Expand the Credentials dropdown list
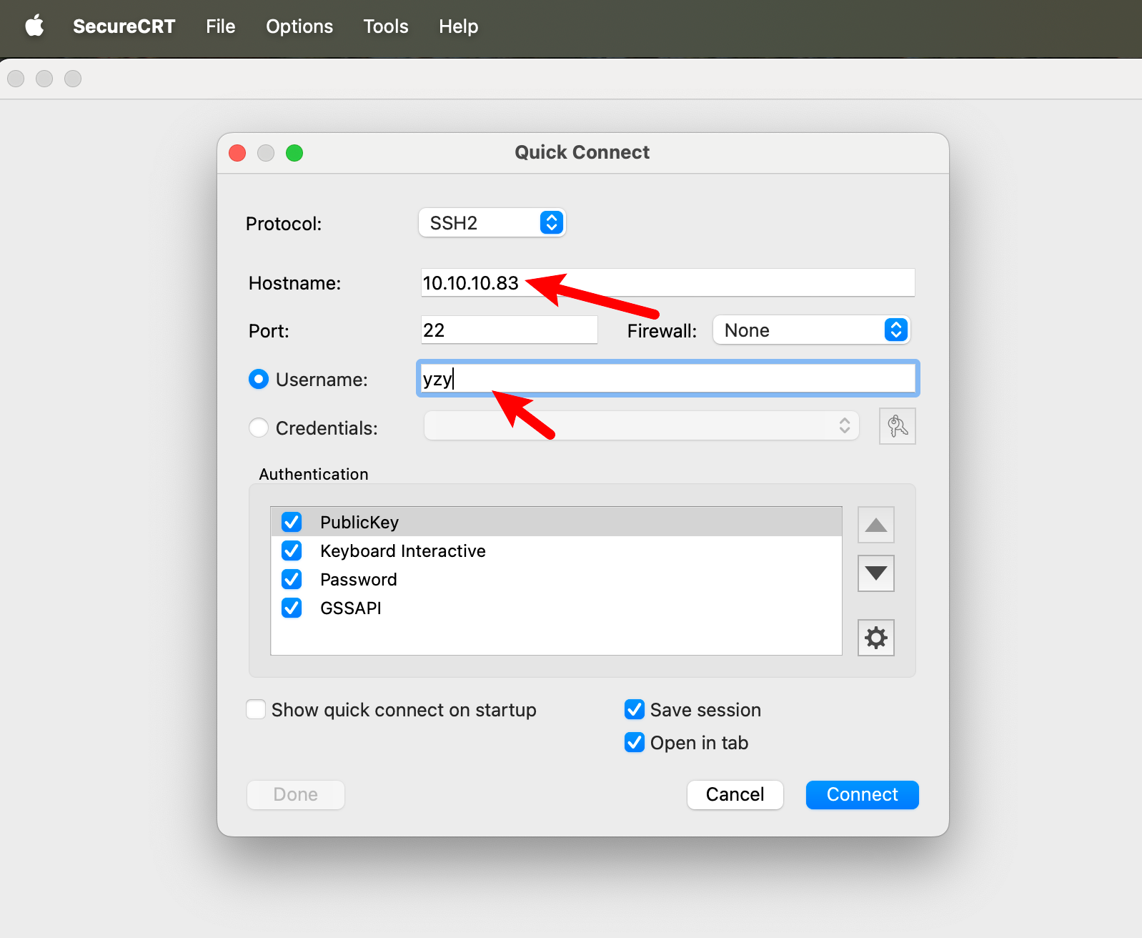 [x=642, y=425]
